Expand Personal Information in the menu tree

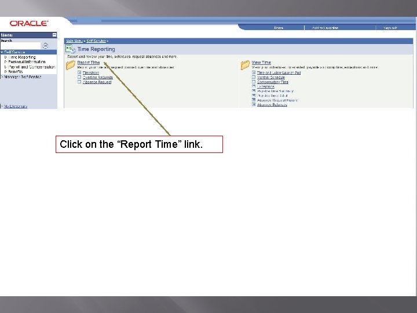pyautogui.click(x=6, y=62)
